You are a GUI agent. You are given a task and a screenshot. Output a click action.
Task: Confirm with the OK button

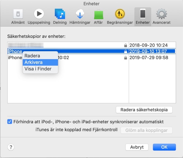[164, 147]
